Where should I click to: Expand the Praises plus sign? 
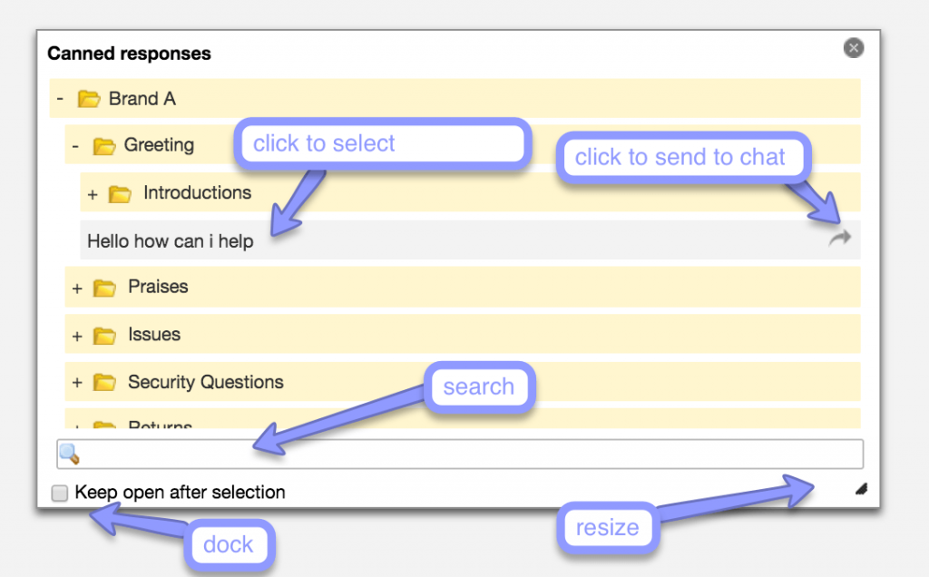click(x=77, y=288)
